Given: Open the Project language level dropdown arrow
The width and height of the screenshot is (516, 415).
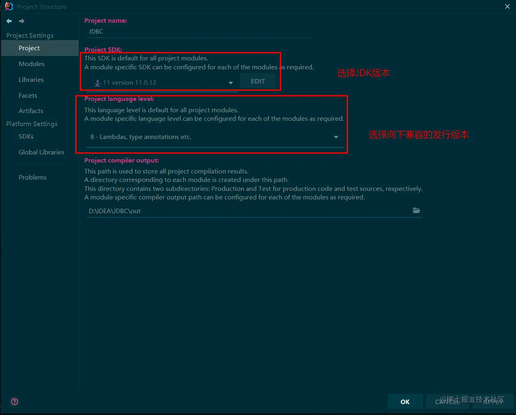Looking at the screenshot, I should pos(336,137).
